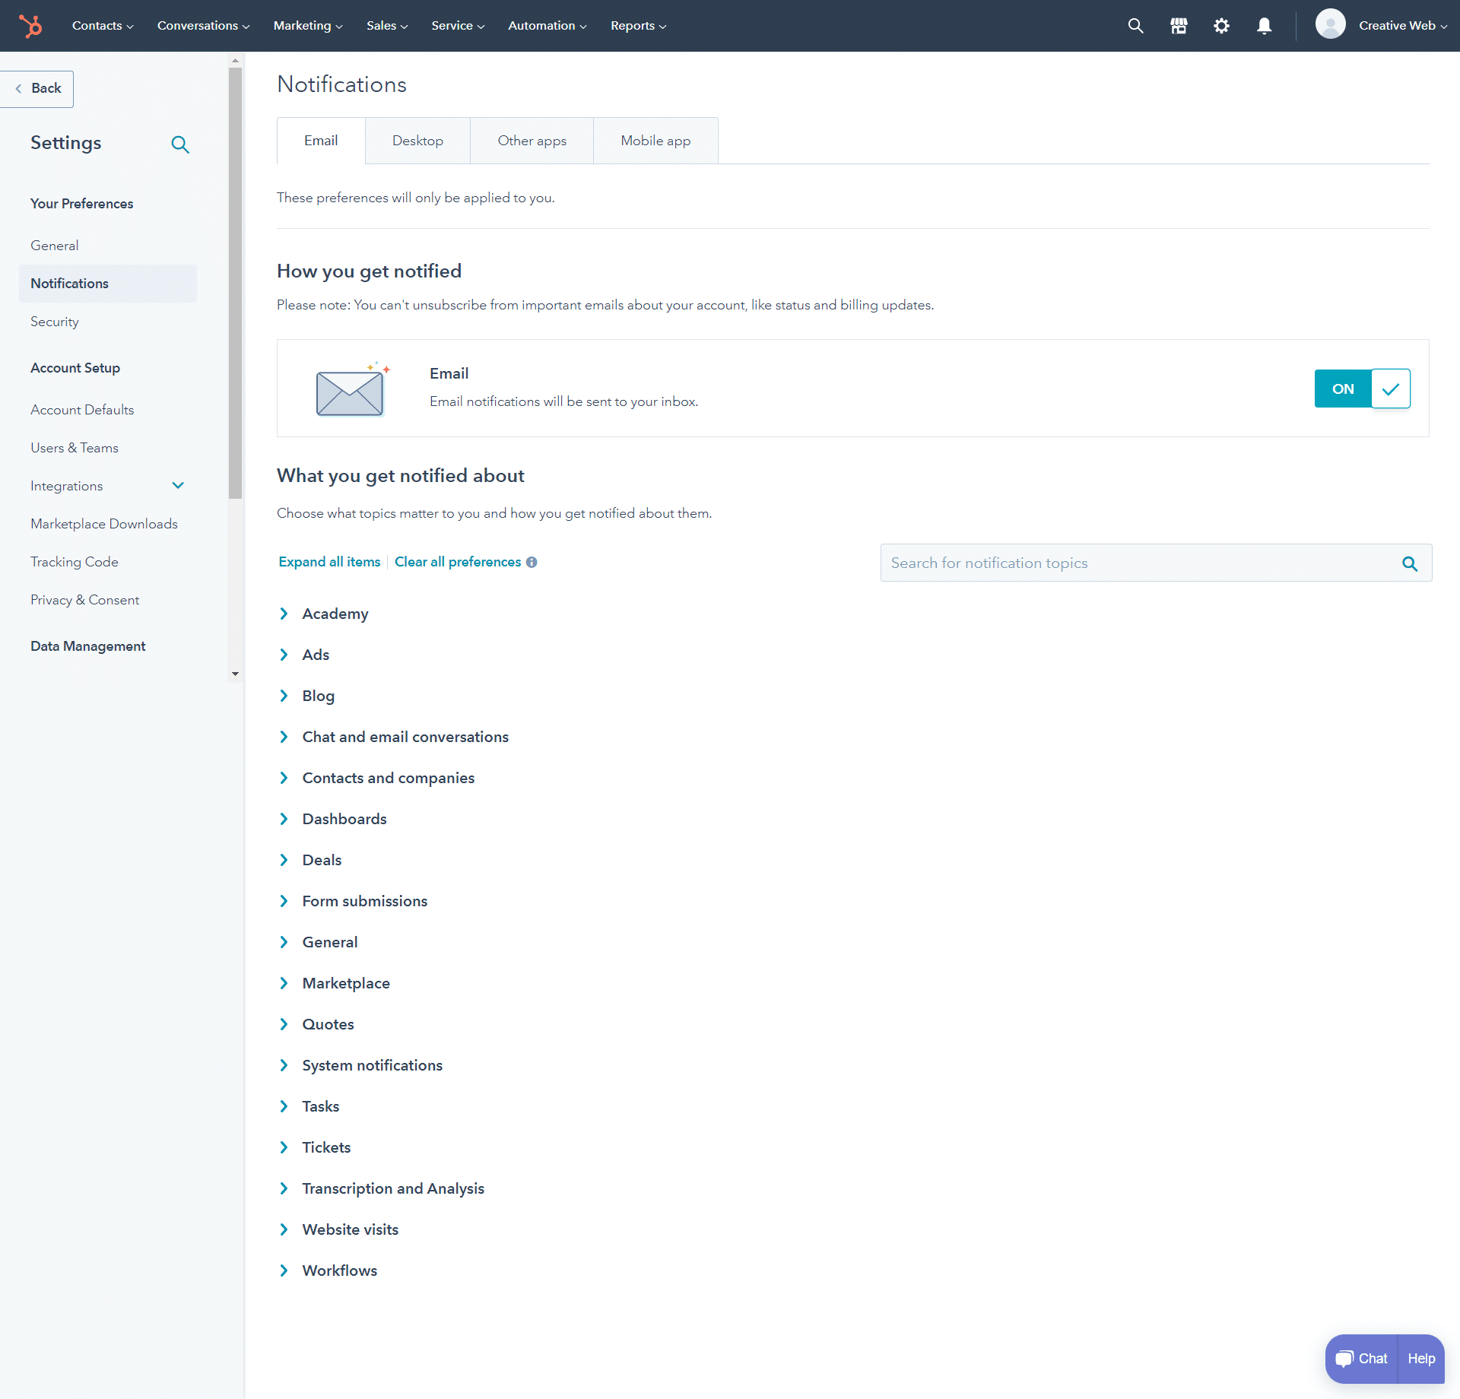Click the Back navigation button
This screenshot has height=1399, width=1460.
click(x=39, y=89)
